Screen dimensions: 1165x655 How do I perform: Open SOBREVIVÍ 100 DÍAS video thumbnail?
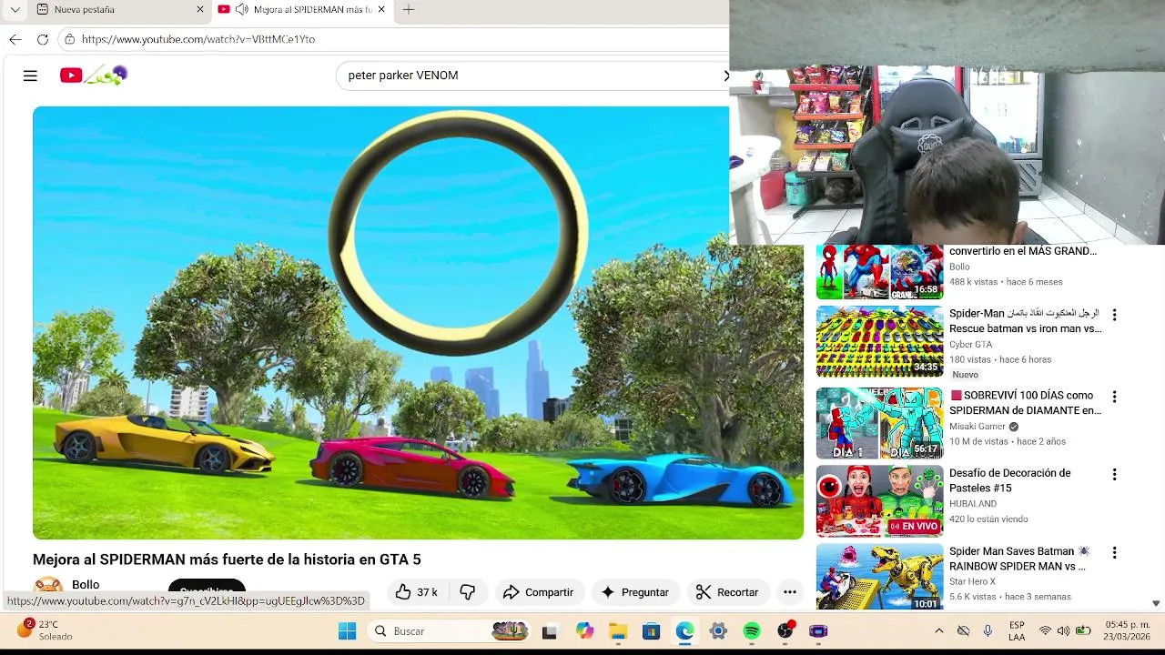point(879,423)
